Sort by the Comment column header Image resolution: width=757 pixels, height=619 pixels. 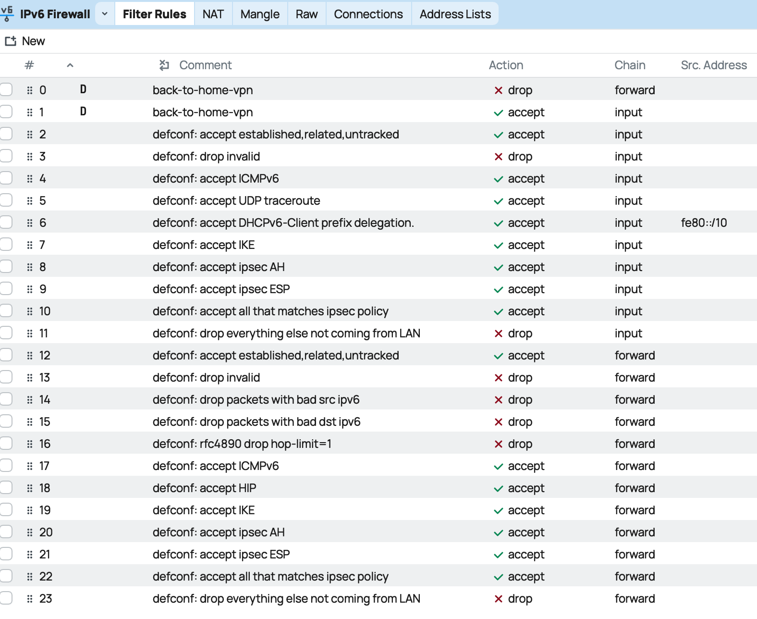pyautogui.click(x=206, y=65)
